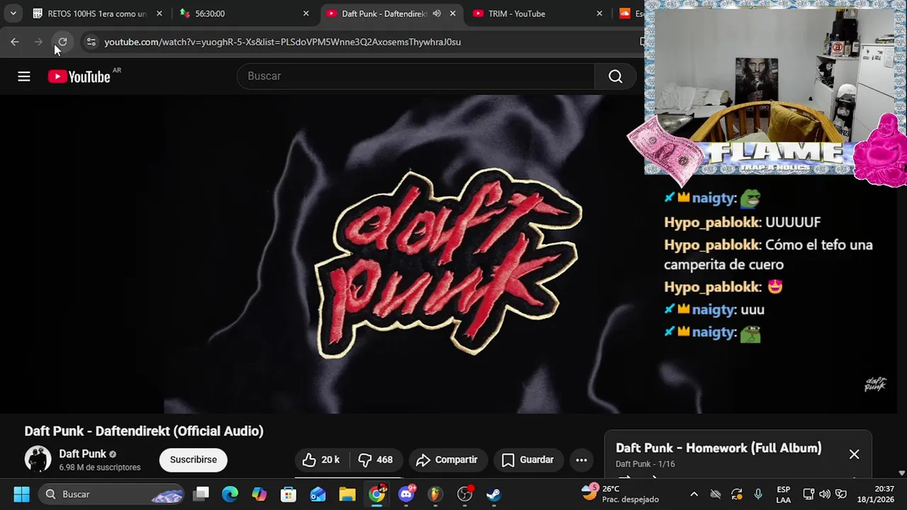Go back with the browser back arrow
907x510 pixels.
(x=15, y=42)
